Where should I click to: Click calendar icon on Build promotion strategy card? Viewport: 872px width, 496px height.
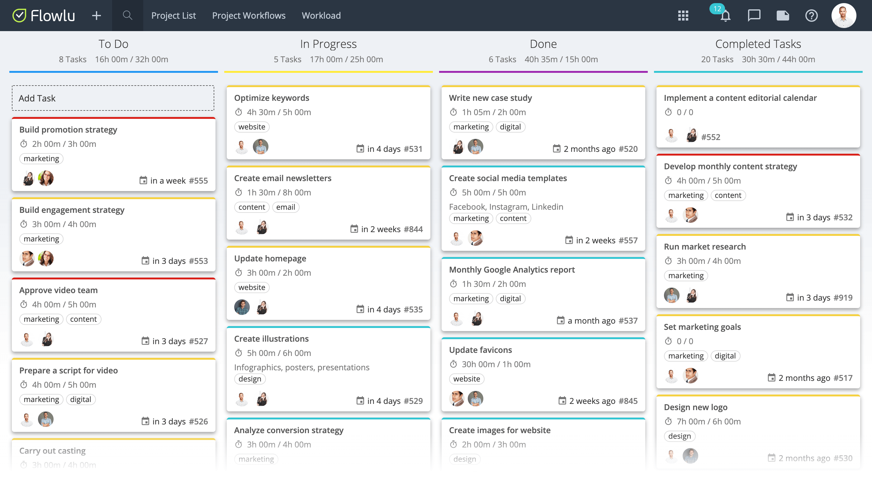[143, 180]
